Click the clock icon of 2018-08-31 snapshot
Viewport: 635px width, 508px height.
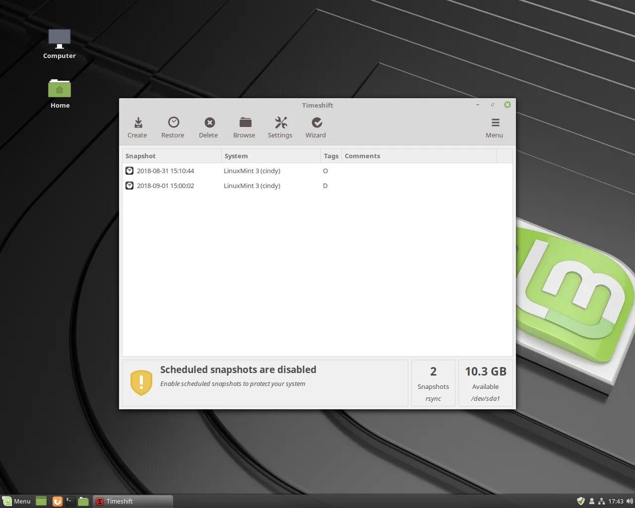[129, 171]
